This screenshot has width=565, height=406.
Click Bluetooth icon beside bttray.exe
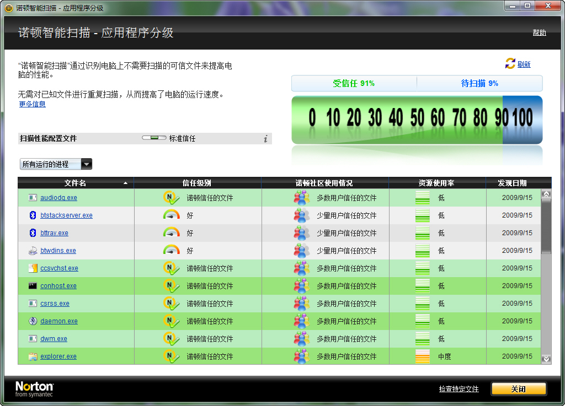pyautogui.click(x=33, y=232)
